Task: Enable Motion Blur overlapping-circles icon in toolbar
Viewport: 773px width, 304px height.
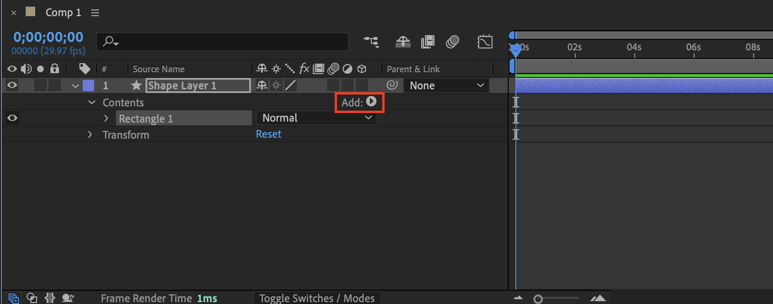Action: (453, 42)
